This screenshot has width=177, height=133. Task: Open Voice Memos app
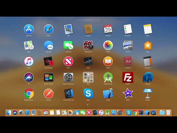[x=49, y=61]
